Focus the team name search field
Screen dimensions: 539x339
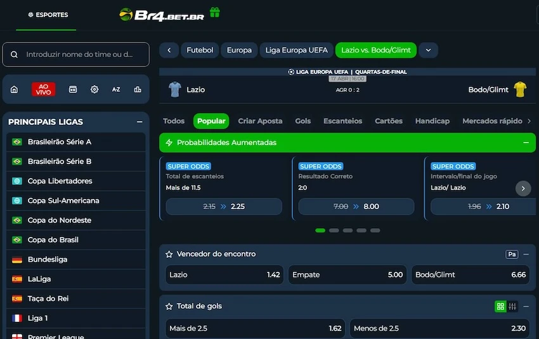[x=75, y=54]
